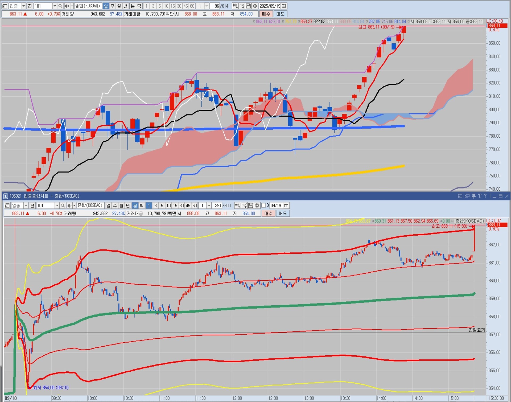Click the help question mark in the title bar
The image size is (511, 402).
pos(485,196)
